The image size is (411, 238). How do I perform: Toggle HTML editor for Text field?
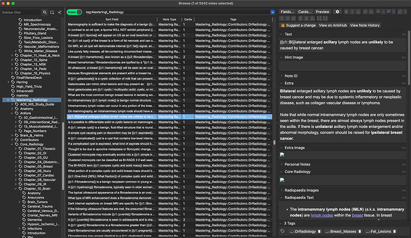pyautogui.click(x=404, y=35)
